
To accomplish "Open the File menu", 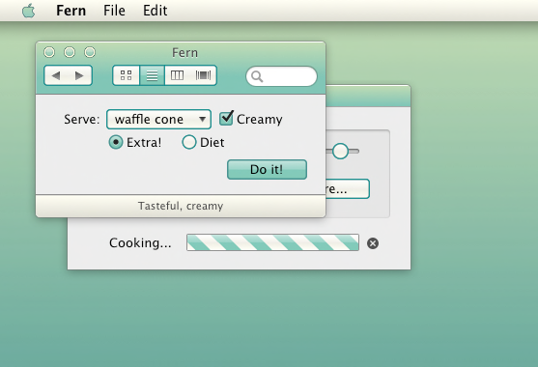I will (114, 11).
